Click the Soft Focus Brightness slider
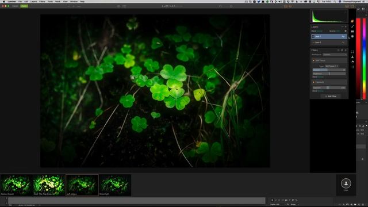 pyautogui.click(x=329, y=74)
